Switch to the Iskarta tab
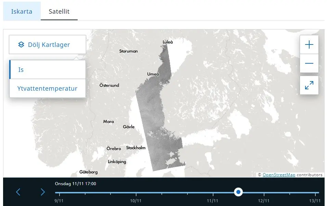Screen dimensions: 327x206 tap(22, 11)
